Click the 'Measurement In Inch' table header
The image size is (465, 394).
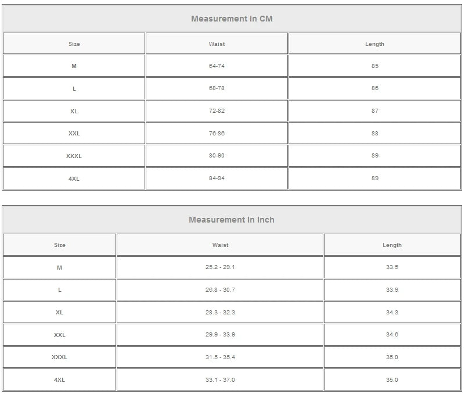[x=232, y=220]
